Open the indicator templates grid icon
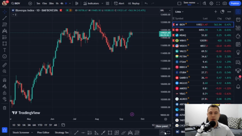 click(x=107, y=3)
